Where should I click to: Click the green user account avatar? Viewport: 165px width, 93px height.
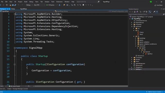point(151,2)
